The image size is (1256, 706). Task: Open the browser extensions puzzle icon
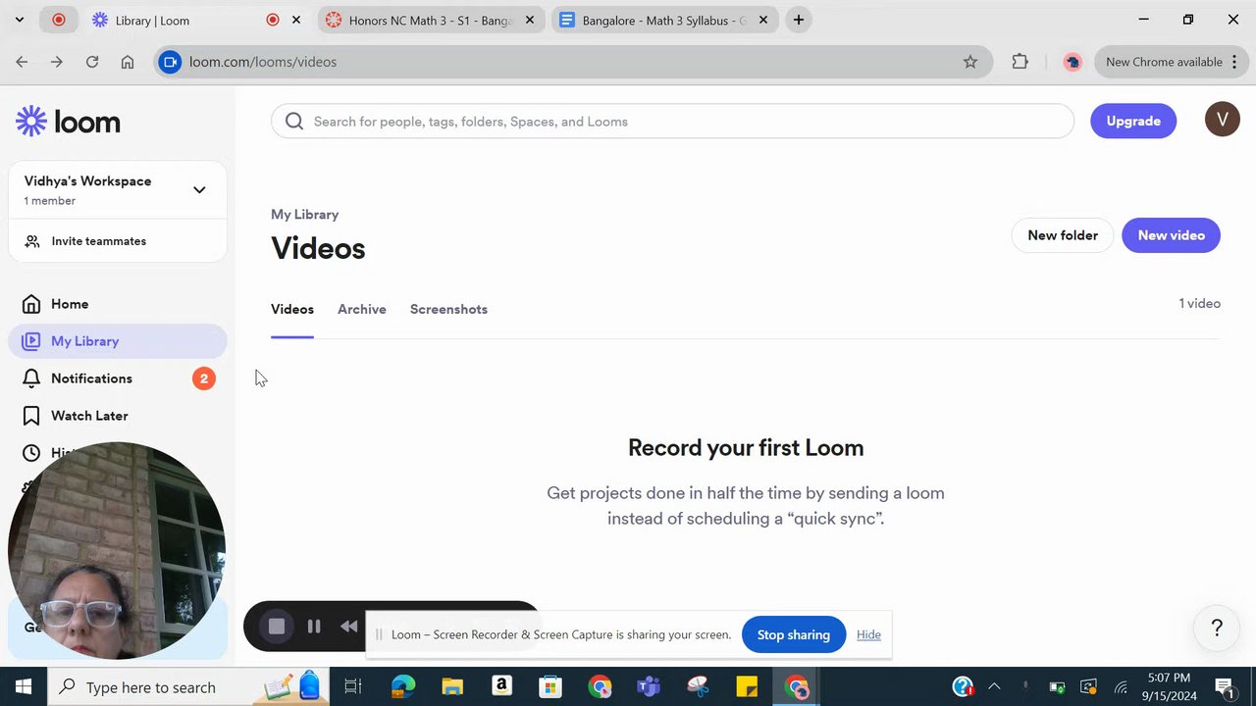pyautogui.click(x=1020, y=62)
